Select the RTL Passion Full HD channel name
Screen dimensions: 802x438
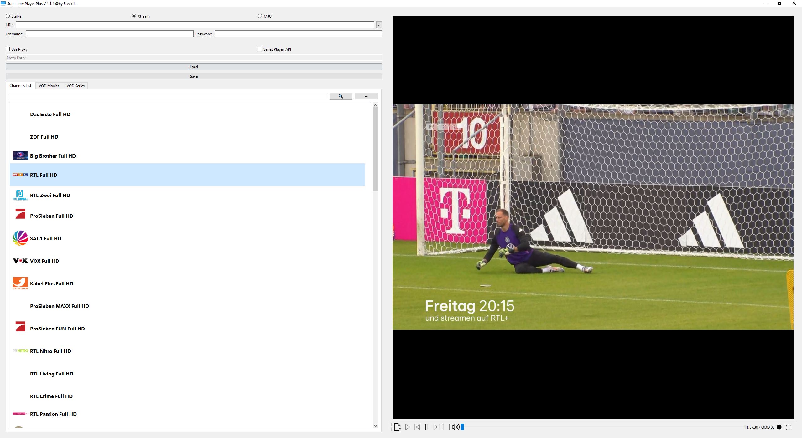tap(53, 414)
